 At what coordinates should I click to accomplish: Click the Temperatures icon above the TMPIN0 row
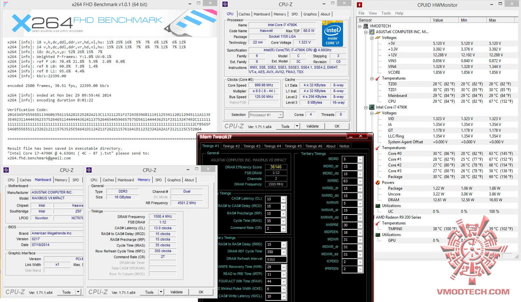pos(378,223)
